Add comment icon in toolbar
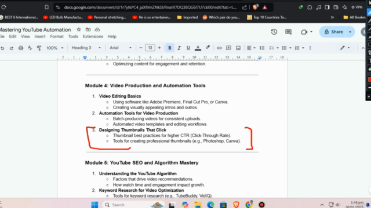Screen dimensions: 371x208 coord(228,48)
